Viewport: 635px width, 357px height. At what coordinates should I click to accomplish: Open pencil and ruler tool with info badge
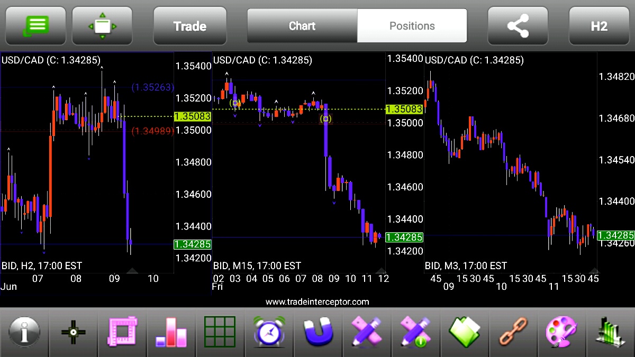[x=415, y=333]
